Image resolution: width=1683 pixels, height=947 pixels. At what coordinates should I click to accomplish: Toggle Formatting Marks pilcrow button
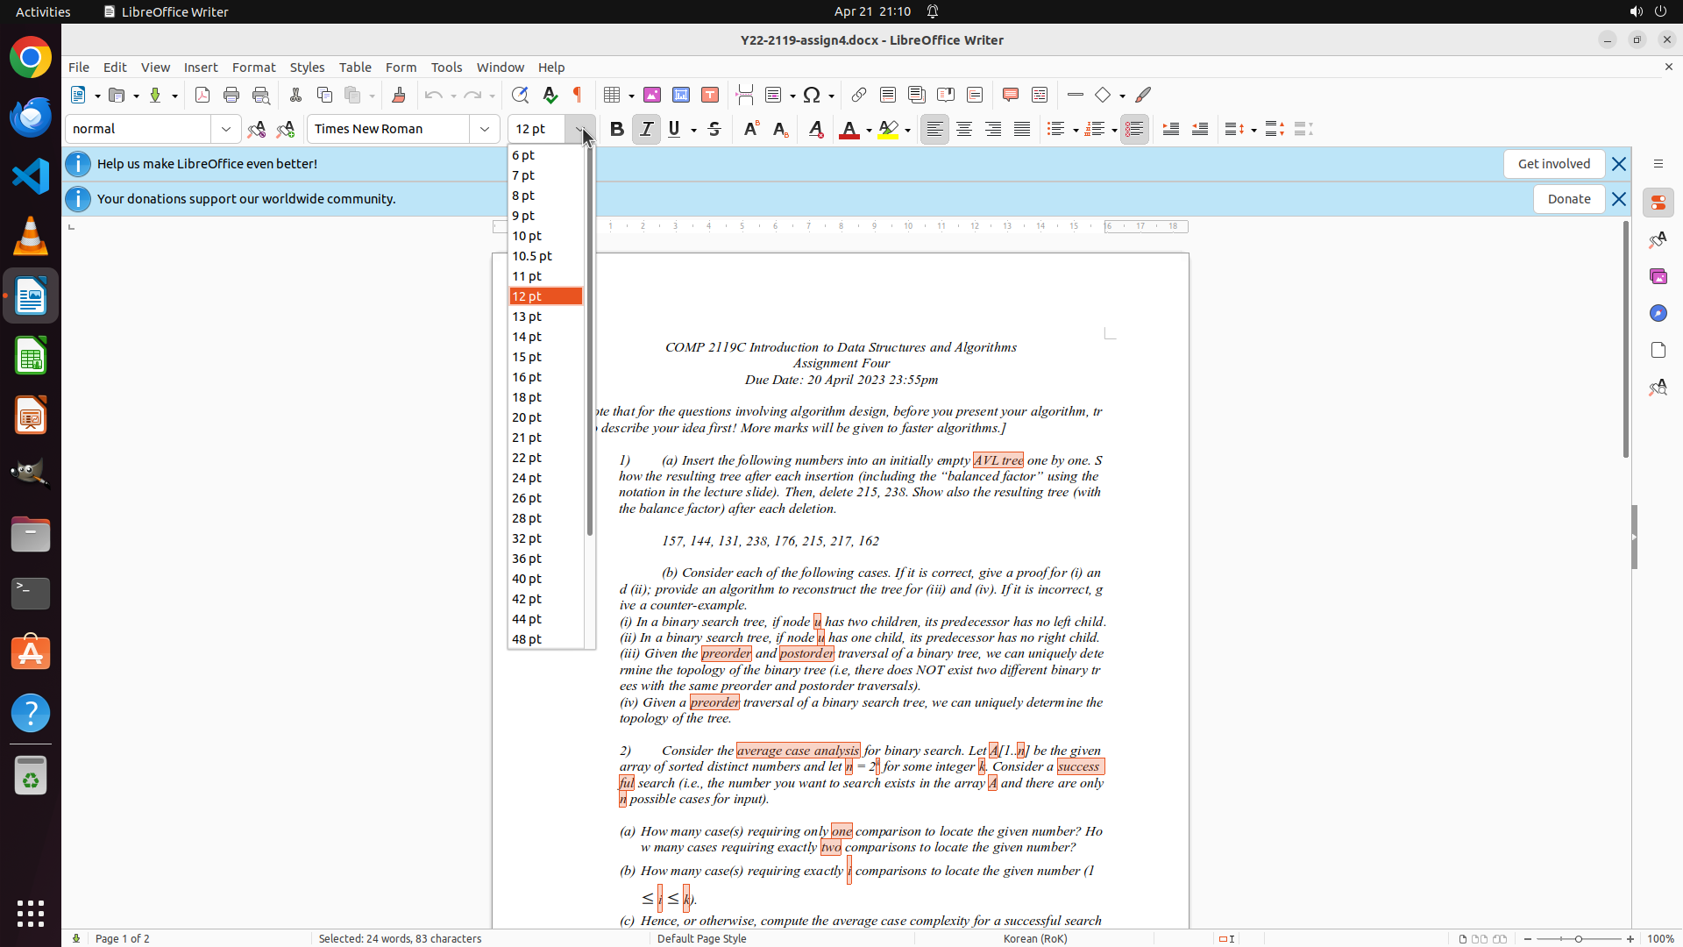point(578,95)
